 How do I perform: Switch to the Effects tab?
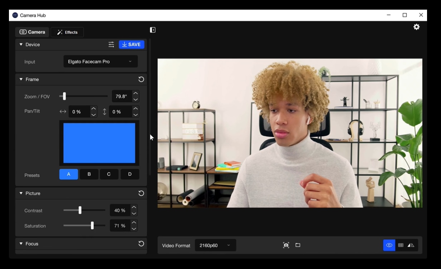(x=67, y=32)
